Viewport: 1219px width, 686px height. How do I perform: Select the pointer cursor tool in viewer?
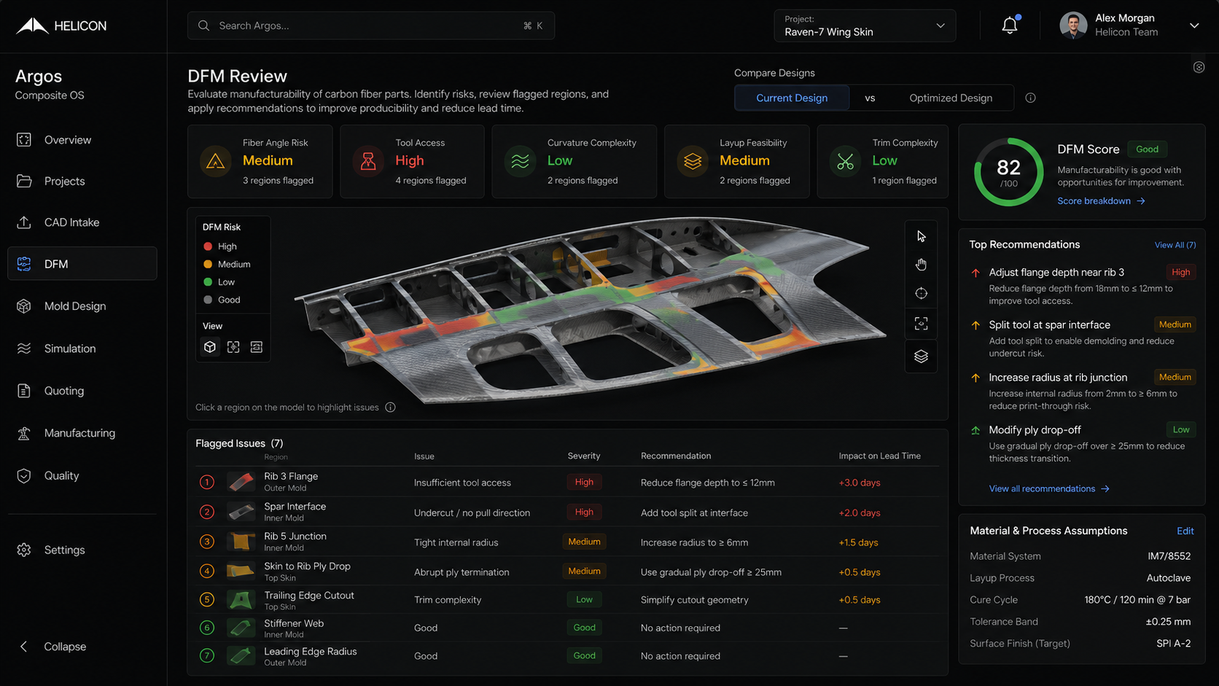(922, 236)
